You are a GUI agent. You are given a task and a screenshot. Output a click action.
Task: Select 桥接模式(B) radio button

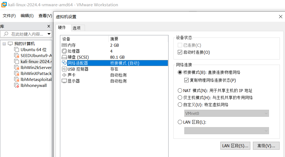coord(180,73)
